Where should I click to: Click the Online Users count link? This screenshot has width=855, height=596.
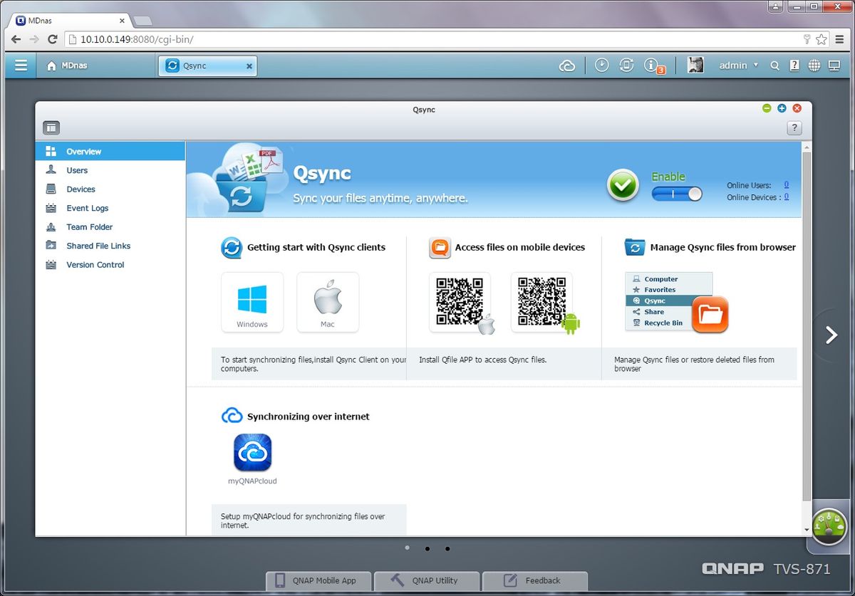(786, 185)
